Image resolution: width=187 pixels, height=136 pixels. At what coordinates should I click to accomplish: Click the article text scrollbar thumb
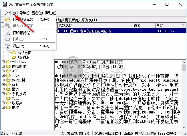click(184, 68)
